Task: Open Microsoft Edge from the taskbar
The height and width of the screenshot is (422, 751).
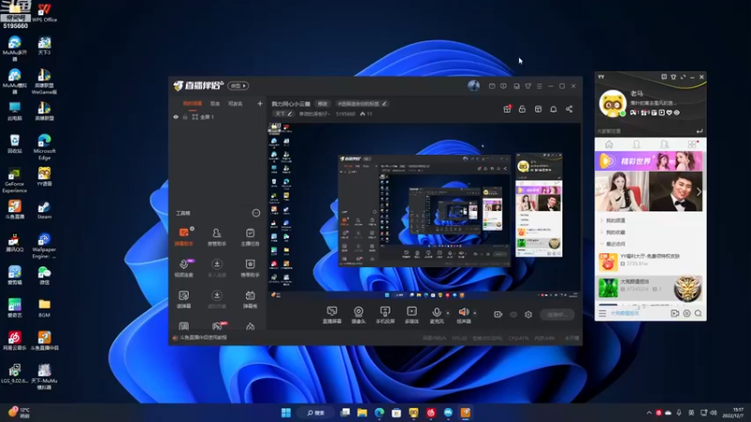Action: click(x=379, y=413)
